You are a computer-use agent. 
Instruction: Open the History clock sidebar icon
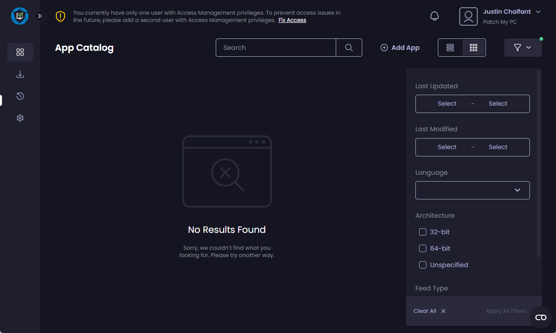click(x=20, y=96)
